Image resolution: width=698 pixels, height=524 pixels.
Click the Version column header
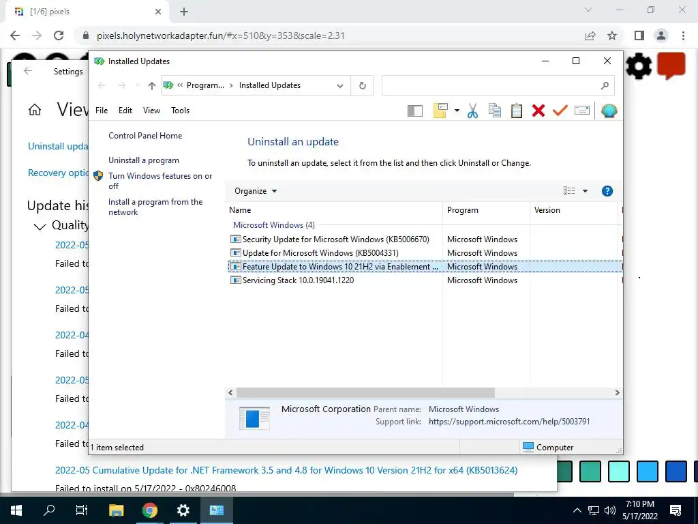573,210
